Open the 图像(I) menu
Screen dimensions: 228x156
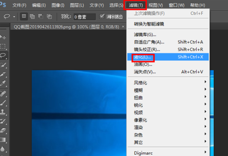tap(58, 5)
